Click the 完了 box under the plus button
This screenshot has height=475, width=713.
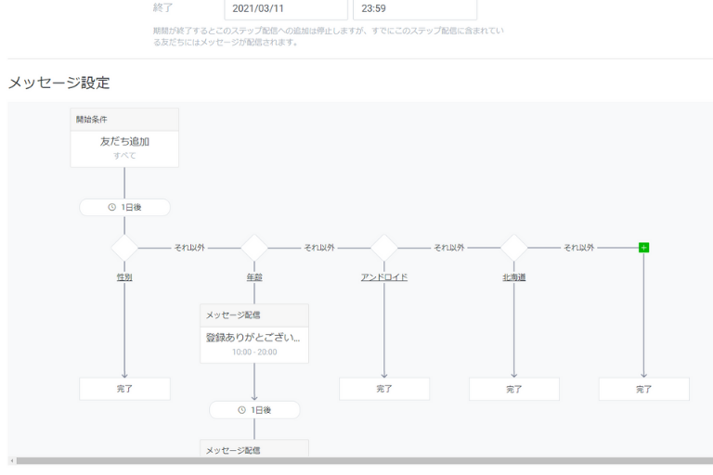(644, 389)
